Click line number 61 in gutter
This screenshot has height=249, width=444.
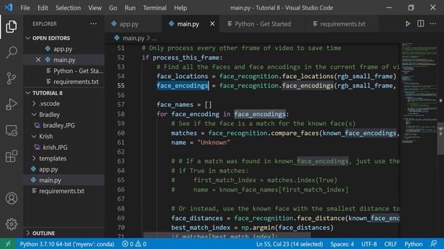tap(121, 142)
